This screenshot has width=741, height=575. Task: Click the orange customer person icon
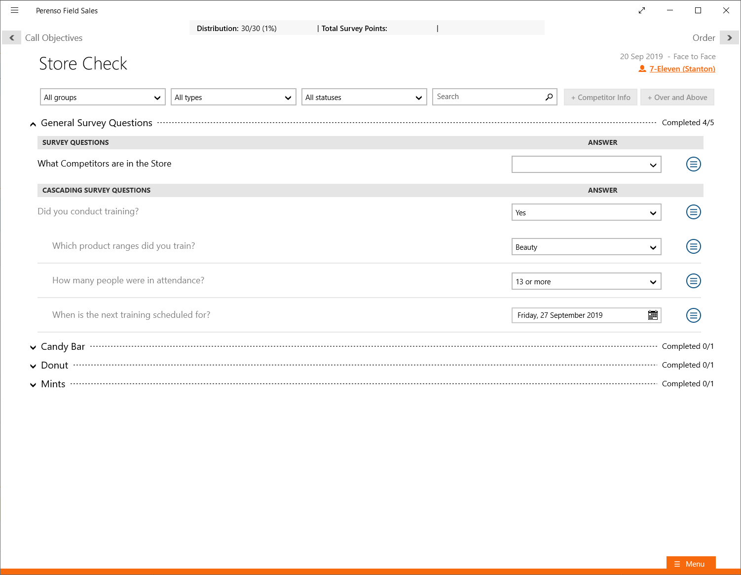[642, 69]
